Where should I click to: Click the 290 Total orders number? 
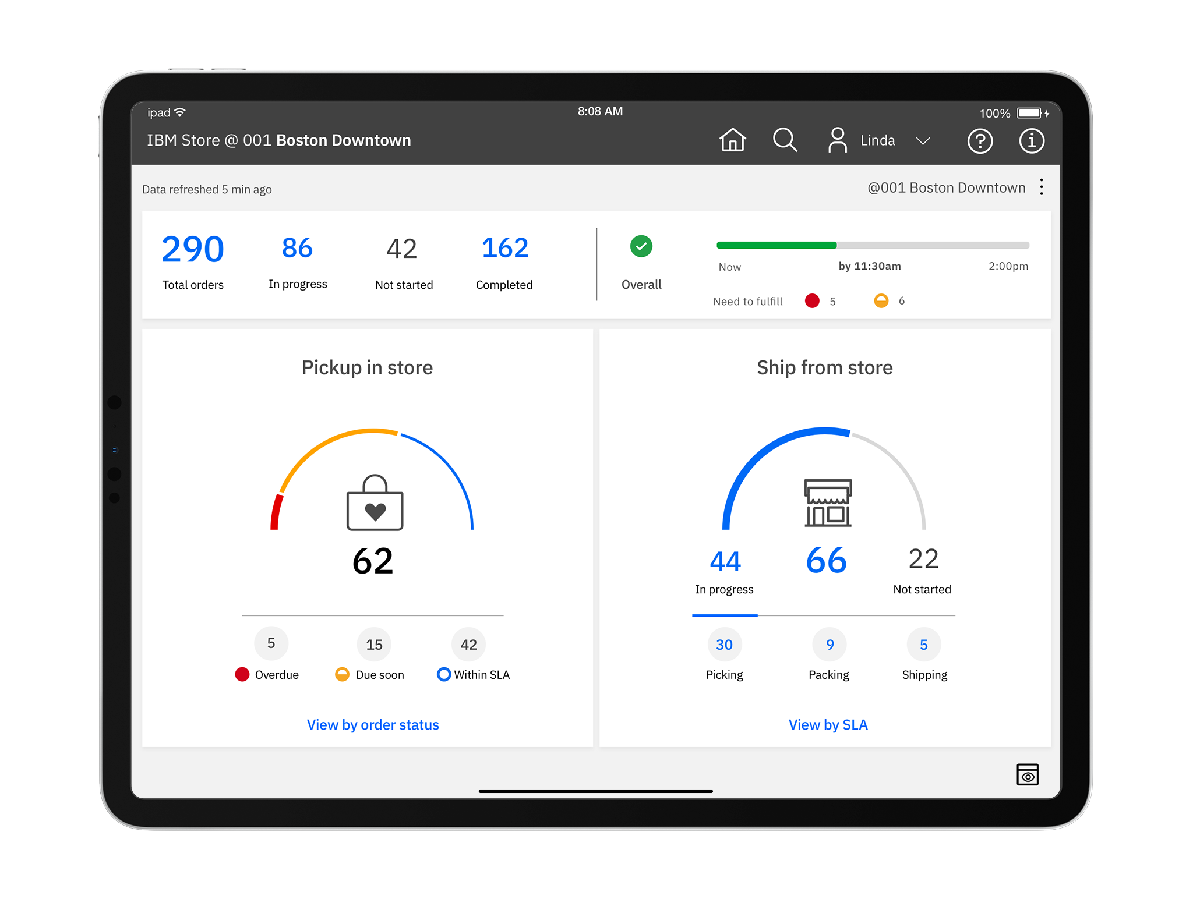point(193,250)
